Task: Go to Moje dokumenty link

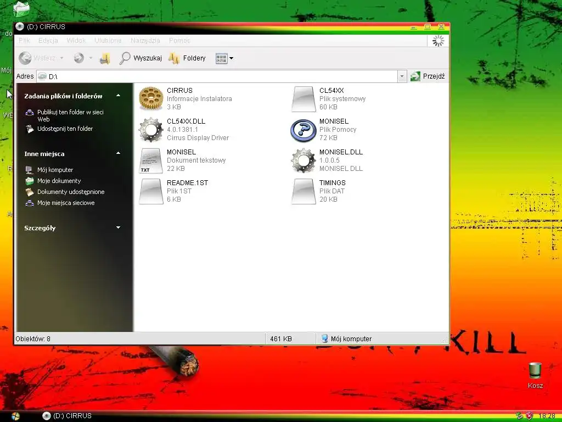Action: point(59,181)
